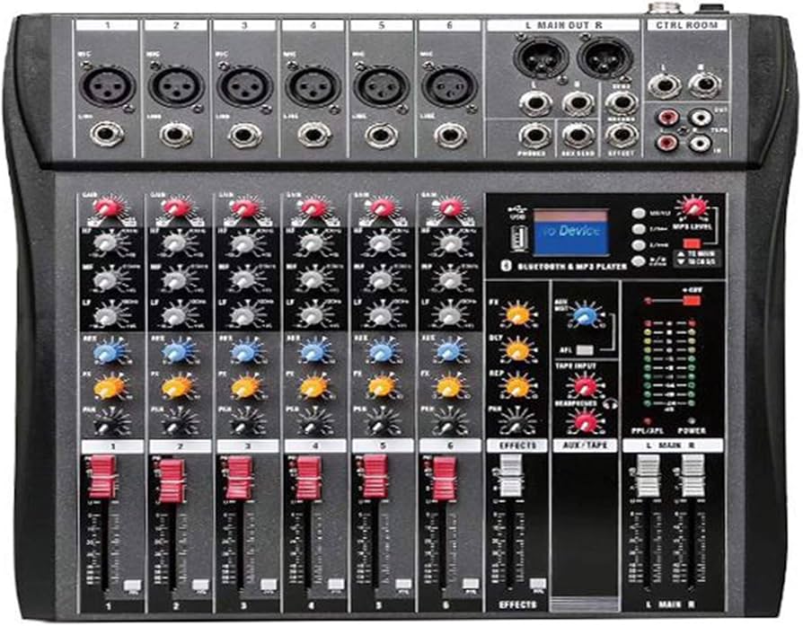Select channel 3 MIC XLR socket
The height and width of the screenshot is (626, 803).
pos(245,85)
